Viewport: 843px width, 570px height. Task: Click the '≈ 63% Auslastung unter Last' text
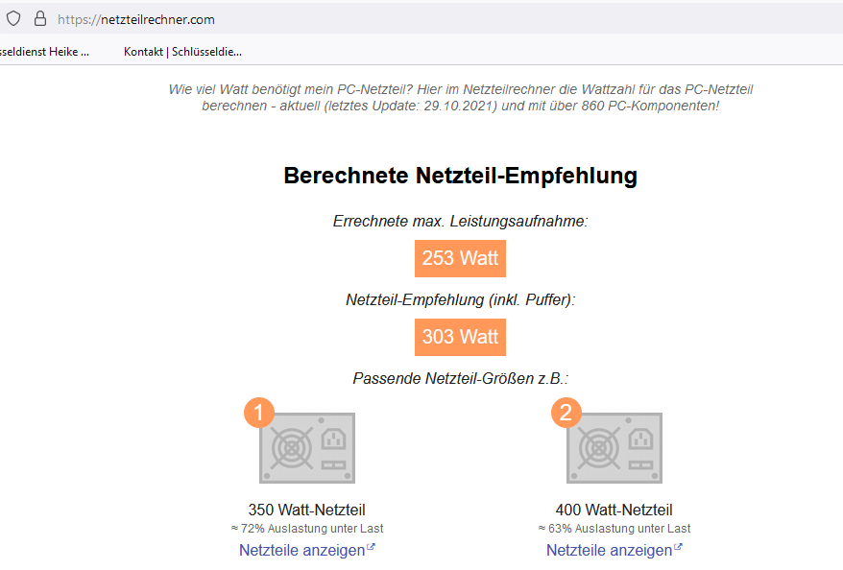coord(614,529)
